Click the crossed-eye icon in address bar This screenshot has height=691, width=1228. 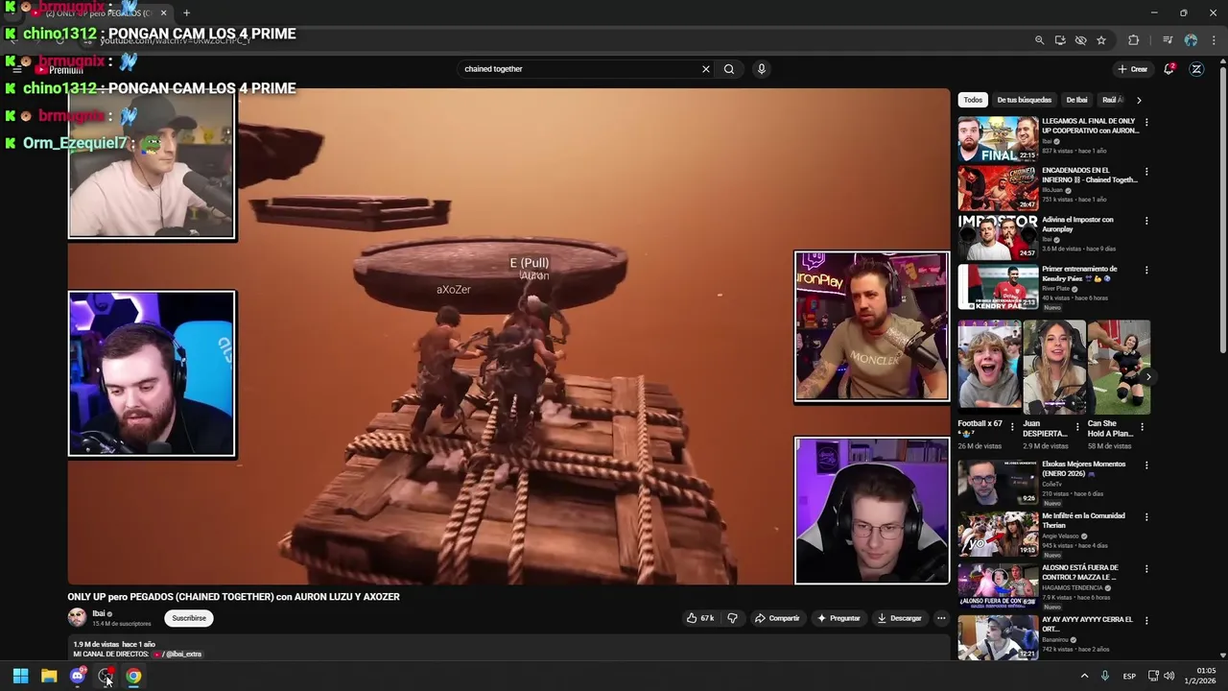click(x=1080, y=40)
